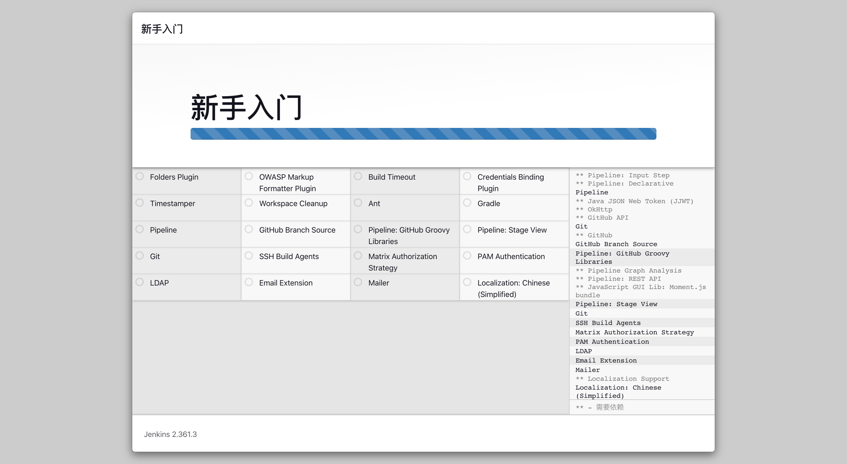Click the Timestamper plugin label
This screenshot has height=464, width=847.
pos(173,203)
